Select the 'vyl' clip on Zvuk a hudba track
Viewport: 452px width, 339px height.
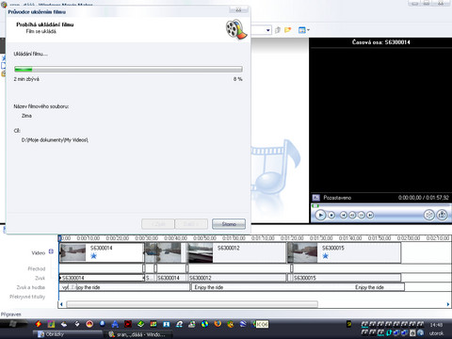click(x=65, y=287)
